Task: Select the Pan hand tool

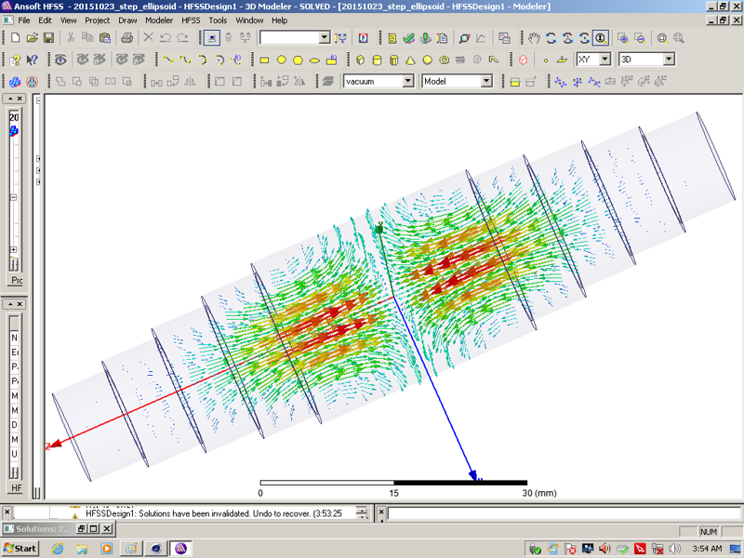Action: 534,38
